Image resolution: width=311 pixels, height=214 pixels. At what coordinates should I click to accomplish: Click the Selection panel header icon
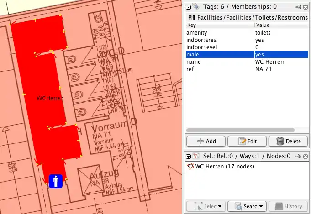[x=195, y=156]
